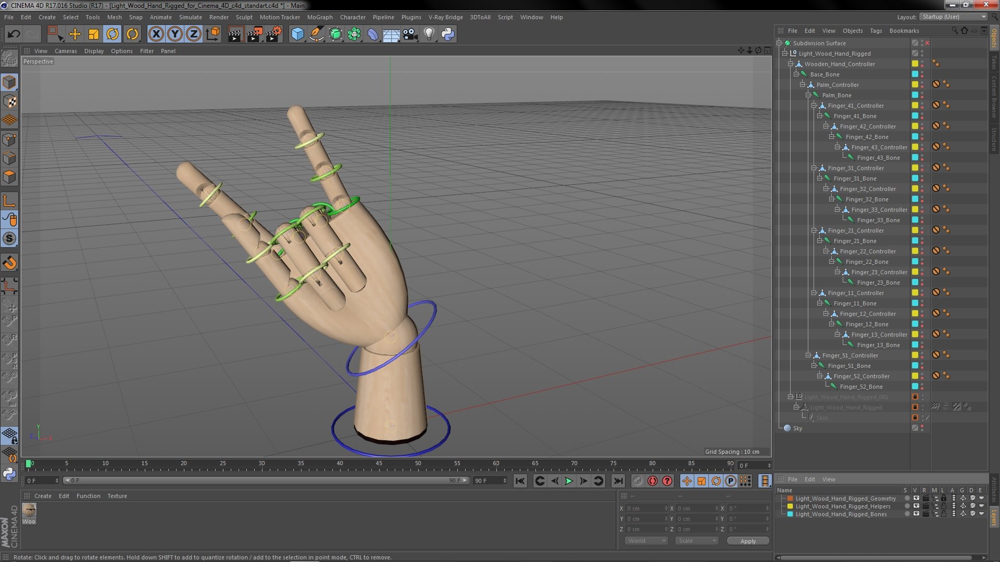Viewport: 1000px width, 562px height.
Task: Toggle Subdivision Surface enable checkmark
Action: point(927,43)
